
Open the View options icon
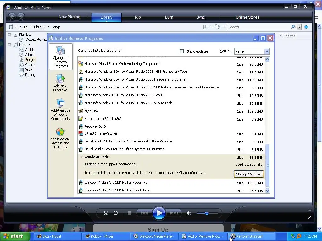tap(217, 27)
